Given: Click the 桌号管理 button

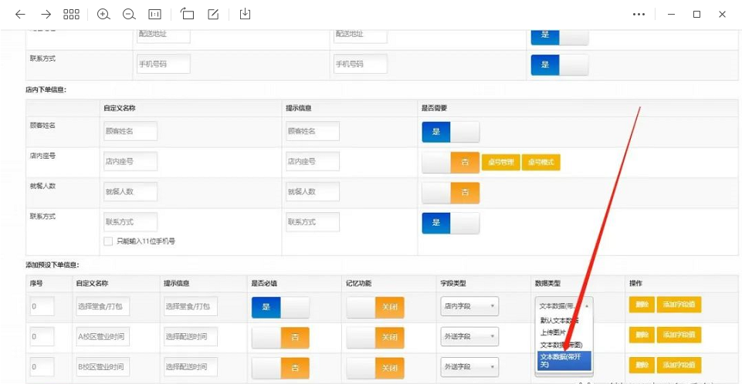Looking at the screenshot, I should point(501,162).
